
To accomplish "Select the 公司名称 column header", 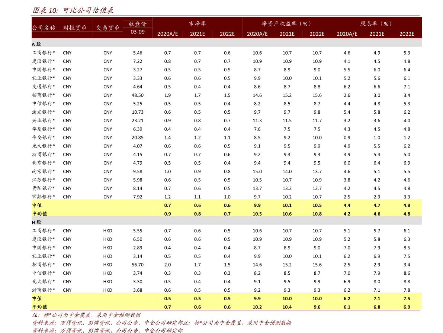I will (44, 28).
